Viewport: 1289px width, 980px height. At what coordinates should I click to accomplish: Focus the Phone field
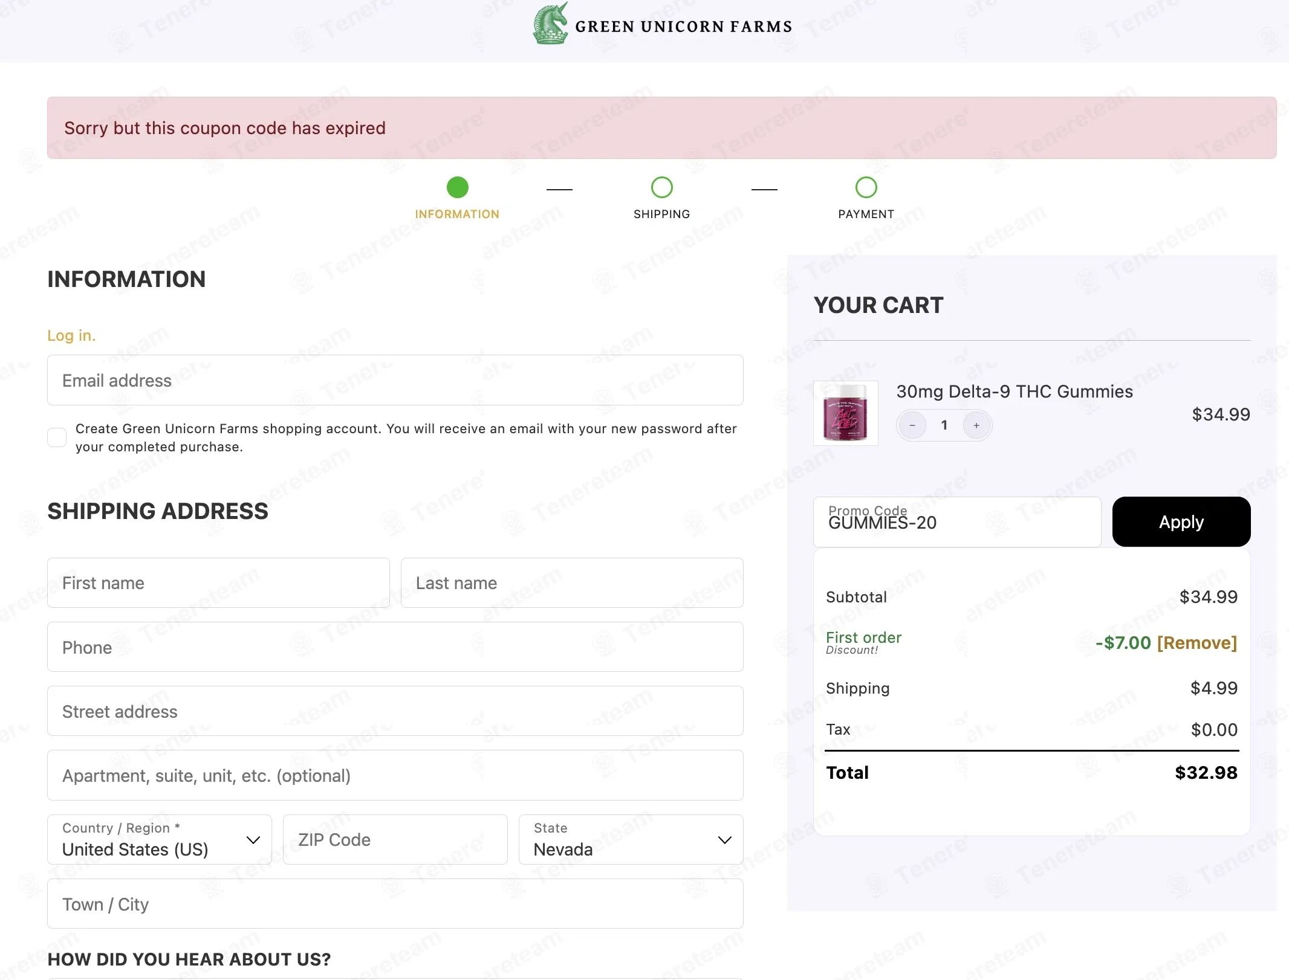point(395,647)
